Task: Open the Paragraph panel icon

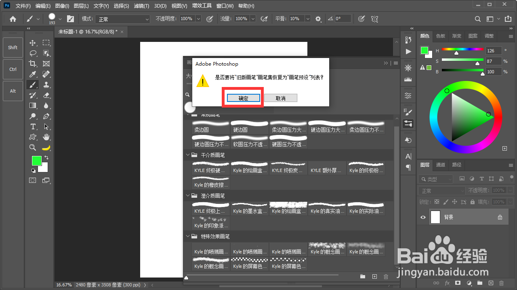Action: point(408,167)
